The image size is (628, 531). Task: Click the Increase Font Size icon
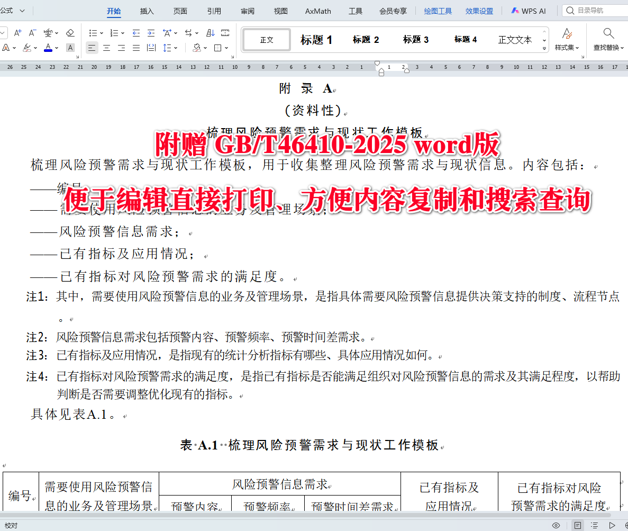click(17, 33)
